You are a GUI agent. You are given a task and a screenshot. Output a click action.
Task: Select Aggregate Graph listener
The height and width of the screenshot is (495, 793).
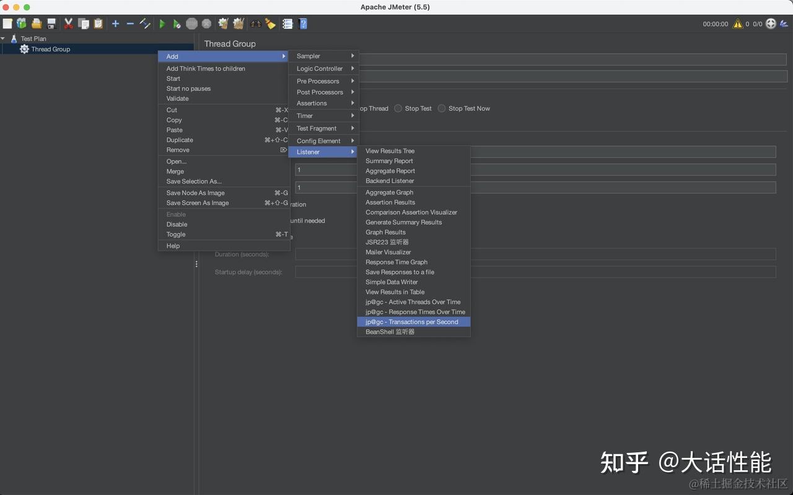click(414, 192)
